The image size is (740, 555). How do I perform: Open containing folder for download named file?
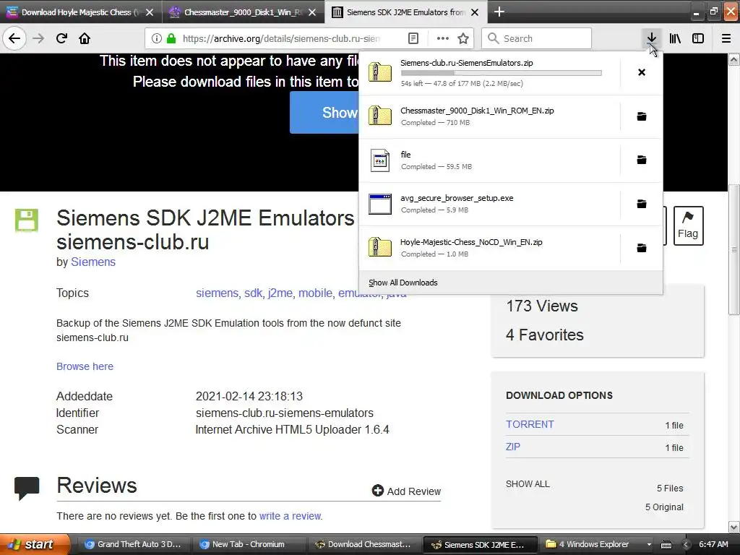click(x=642, y=160)
